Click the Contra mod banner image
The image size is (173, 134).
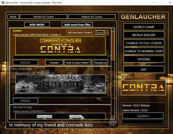tap(60, 46)
